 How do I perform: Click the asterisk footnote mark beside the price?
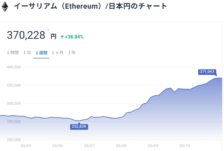[48, 30]
